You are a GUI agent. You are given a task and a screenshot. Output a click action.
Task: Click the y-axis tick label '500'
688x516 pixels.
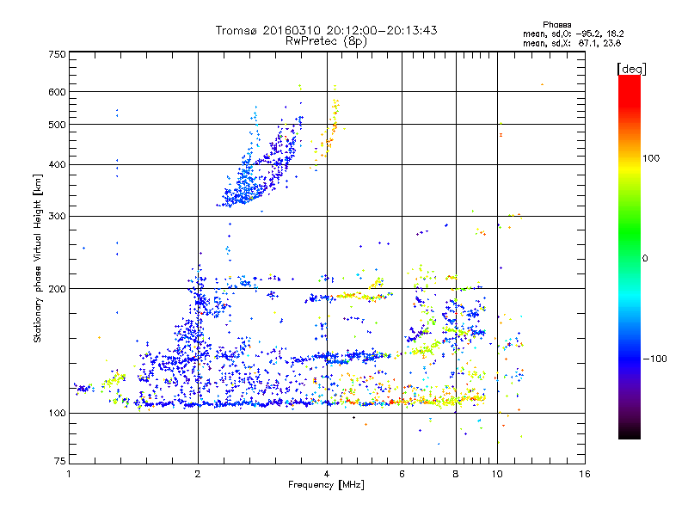pos(58,125)
